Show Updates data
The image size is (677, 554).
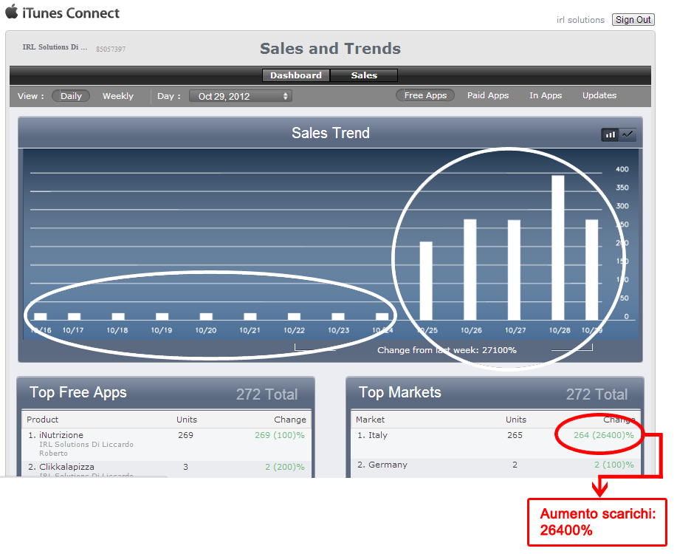[599, 95]
